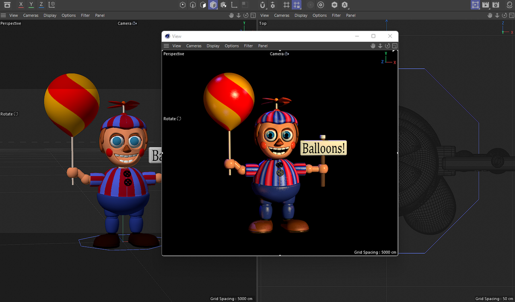This screenshot has width=515, height=302.
Task: Toggle view layout icon in floating View window
Action: 395,46
